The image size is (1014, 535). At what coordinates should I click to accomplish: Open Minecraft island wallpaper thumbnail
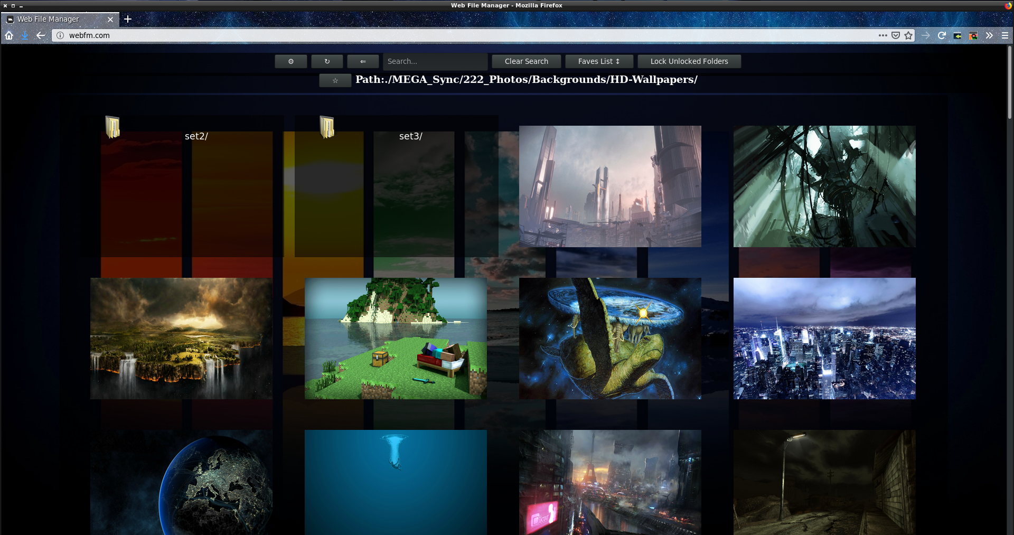coord(396,339)
